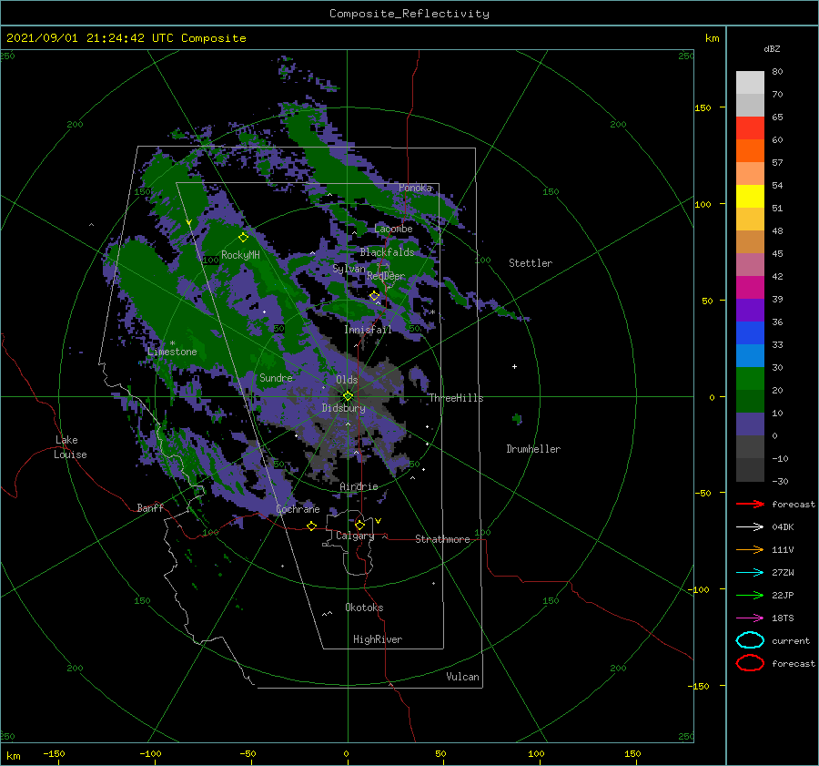
Task: Click the Cochrane label
Action: 298,509
